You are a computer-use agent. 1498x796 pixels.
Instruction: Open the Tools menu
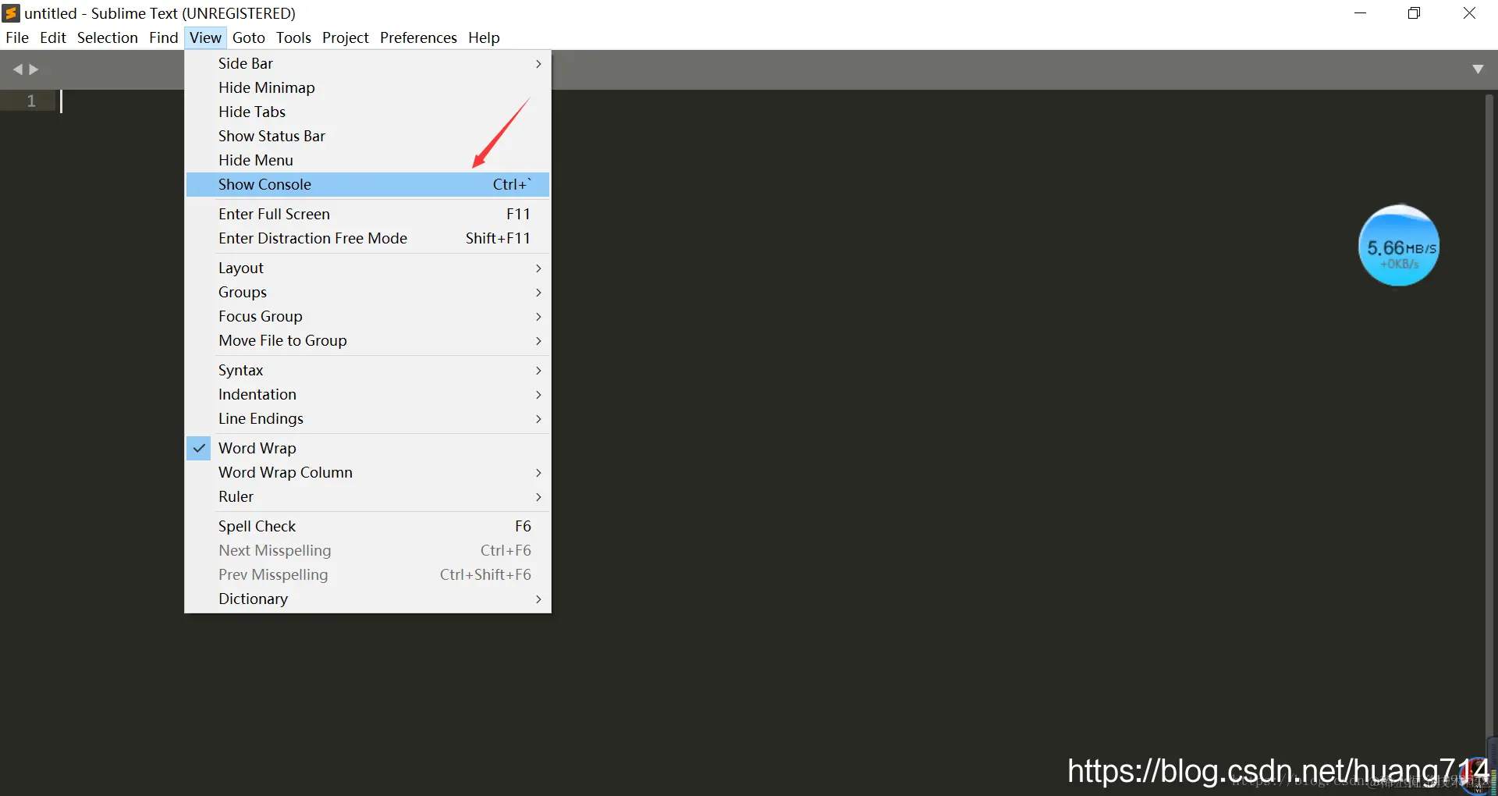tap(293, 37)
